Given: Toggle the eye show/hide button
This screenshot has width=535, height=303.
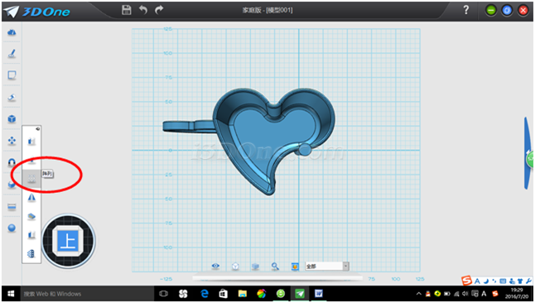Looking at the screenshot, I should (x=215, y=266).
